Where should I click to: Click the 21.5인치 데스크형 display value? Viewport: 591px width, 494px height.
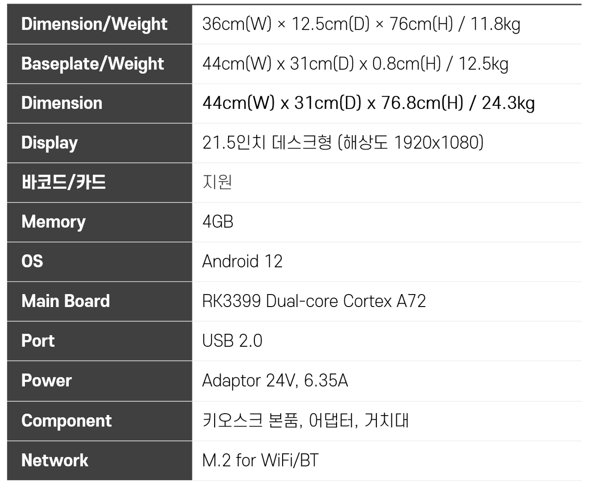(x=343, y=143)
